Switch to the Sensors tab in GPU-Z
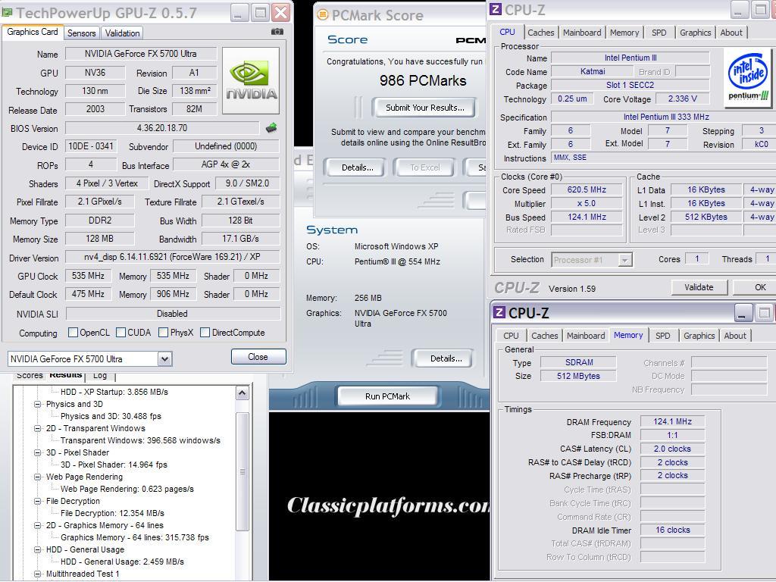The image size is (776, 582). tap(81, 33)
